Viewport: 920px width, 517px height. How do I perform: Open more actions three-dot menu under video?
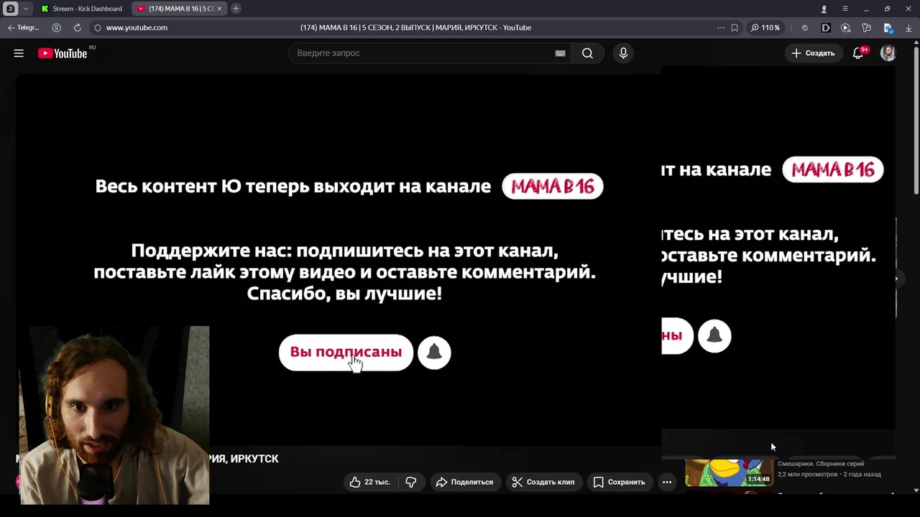[x=667, y=482]
